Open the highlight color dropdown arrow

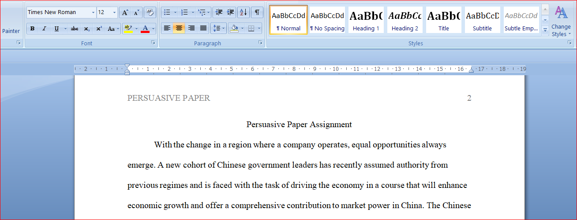click(136, 29)
